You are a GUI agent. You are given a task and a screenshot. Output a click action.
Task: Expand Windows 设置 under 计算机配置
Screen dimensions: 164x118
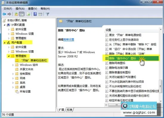(9, 34)
